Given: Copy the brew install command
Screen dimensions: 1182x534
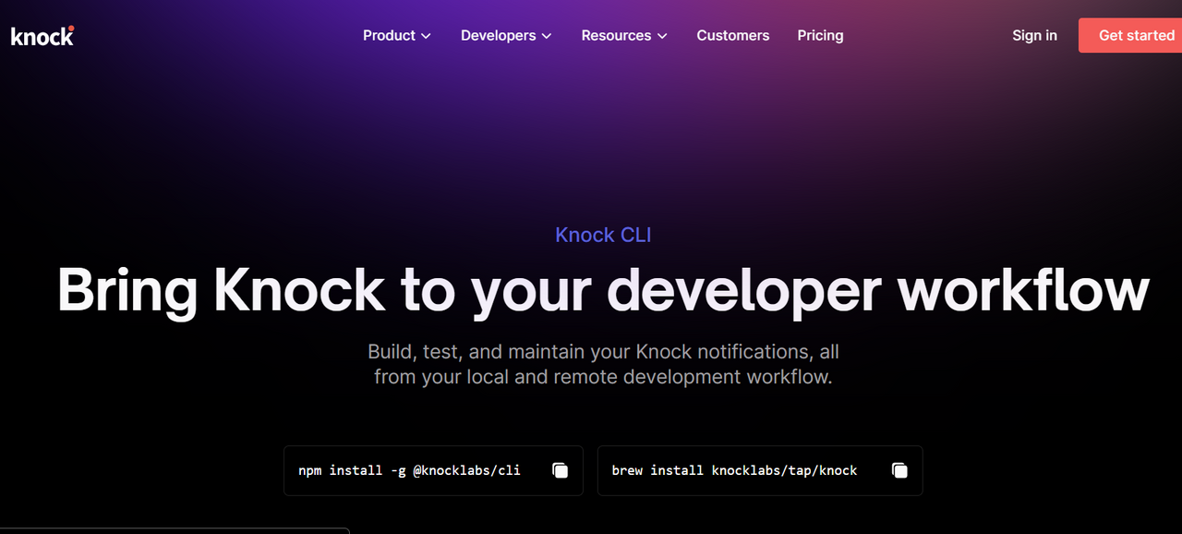Looking at the screenshot, I should click(x=899, y=471).
